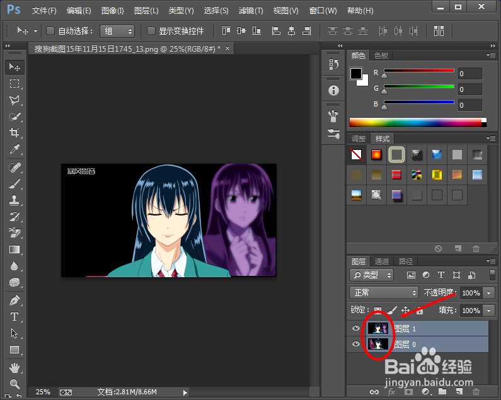Select the Polygonal Lasso tool

coord(14,100)
